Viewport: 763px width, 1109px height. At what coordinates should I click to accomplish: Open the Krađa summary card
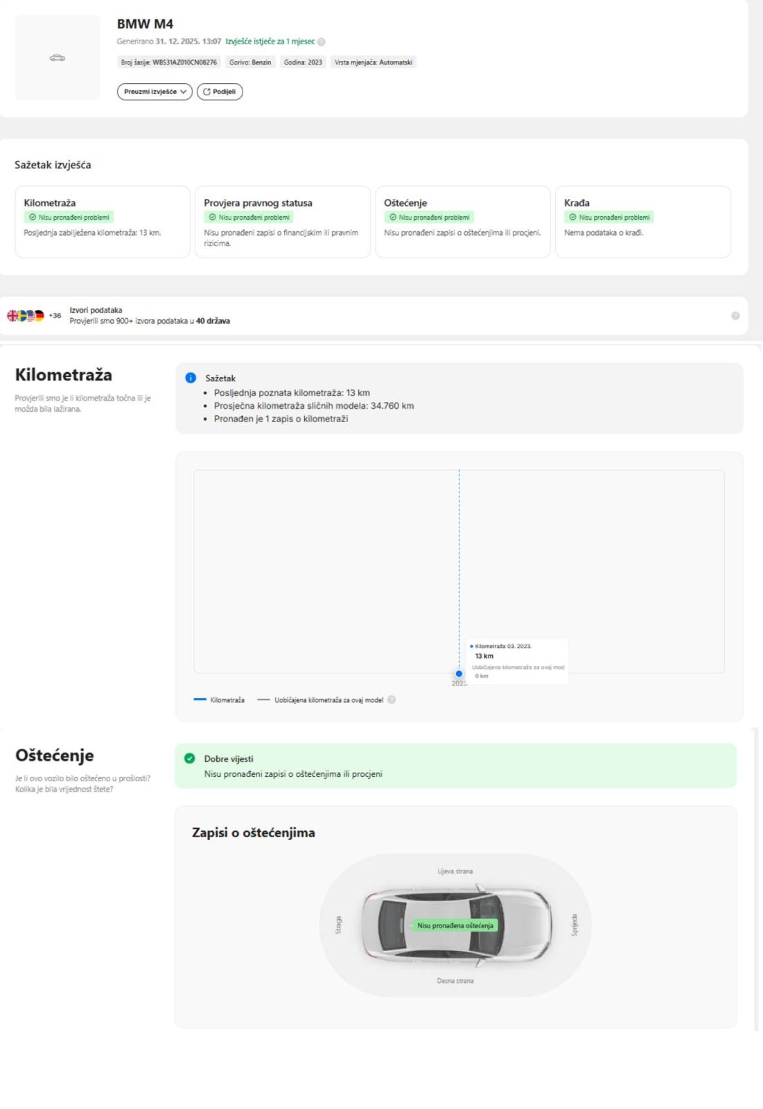pyautogui.click(x=643, y=221)
